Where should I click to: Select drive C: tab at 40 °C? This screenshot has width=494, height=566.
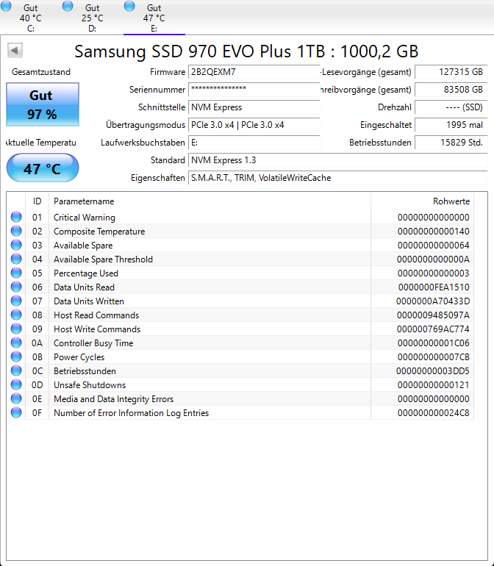pyautogui.click(x=31, y=18)
